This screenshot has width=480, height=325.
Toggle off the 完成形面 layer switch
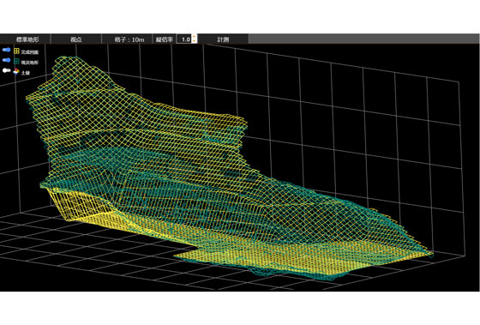7,50
